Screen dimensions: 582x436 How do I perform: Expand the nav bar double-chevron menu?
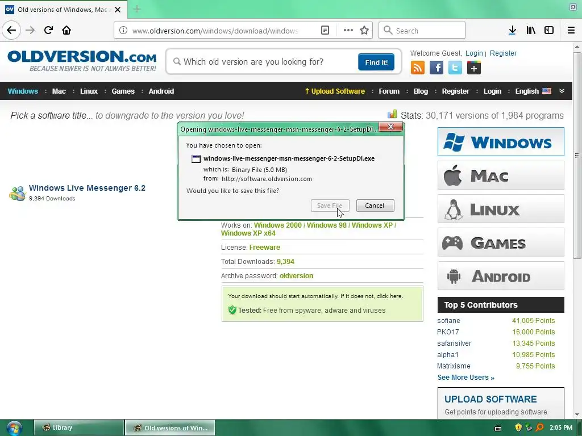(x=562, y=91)
